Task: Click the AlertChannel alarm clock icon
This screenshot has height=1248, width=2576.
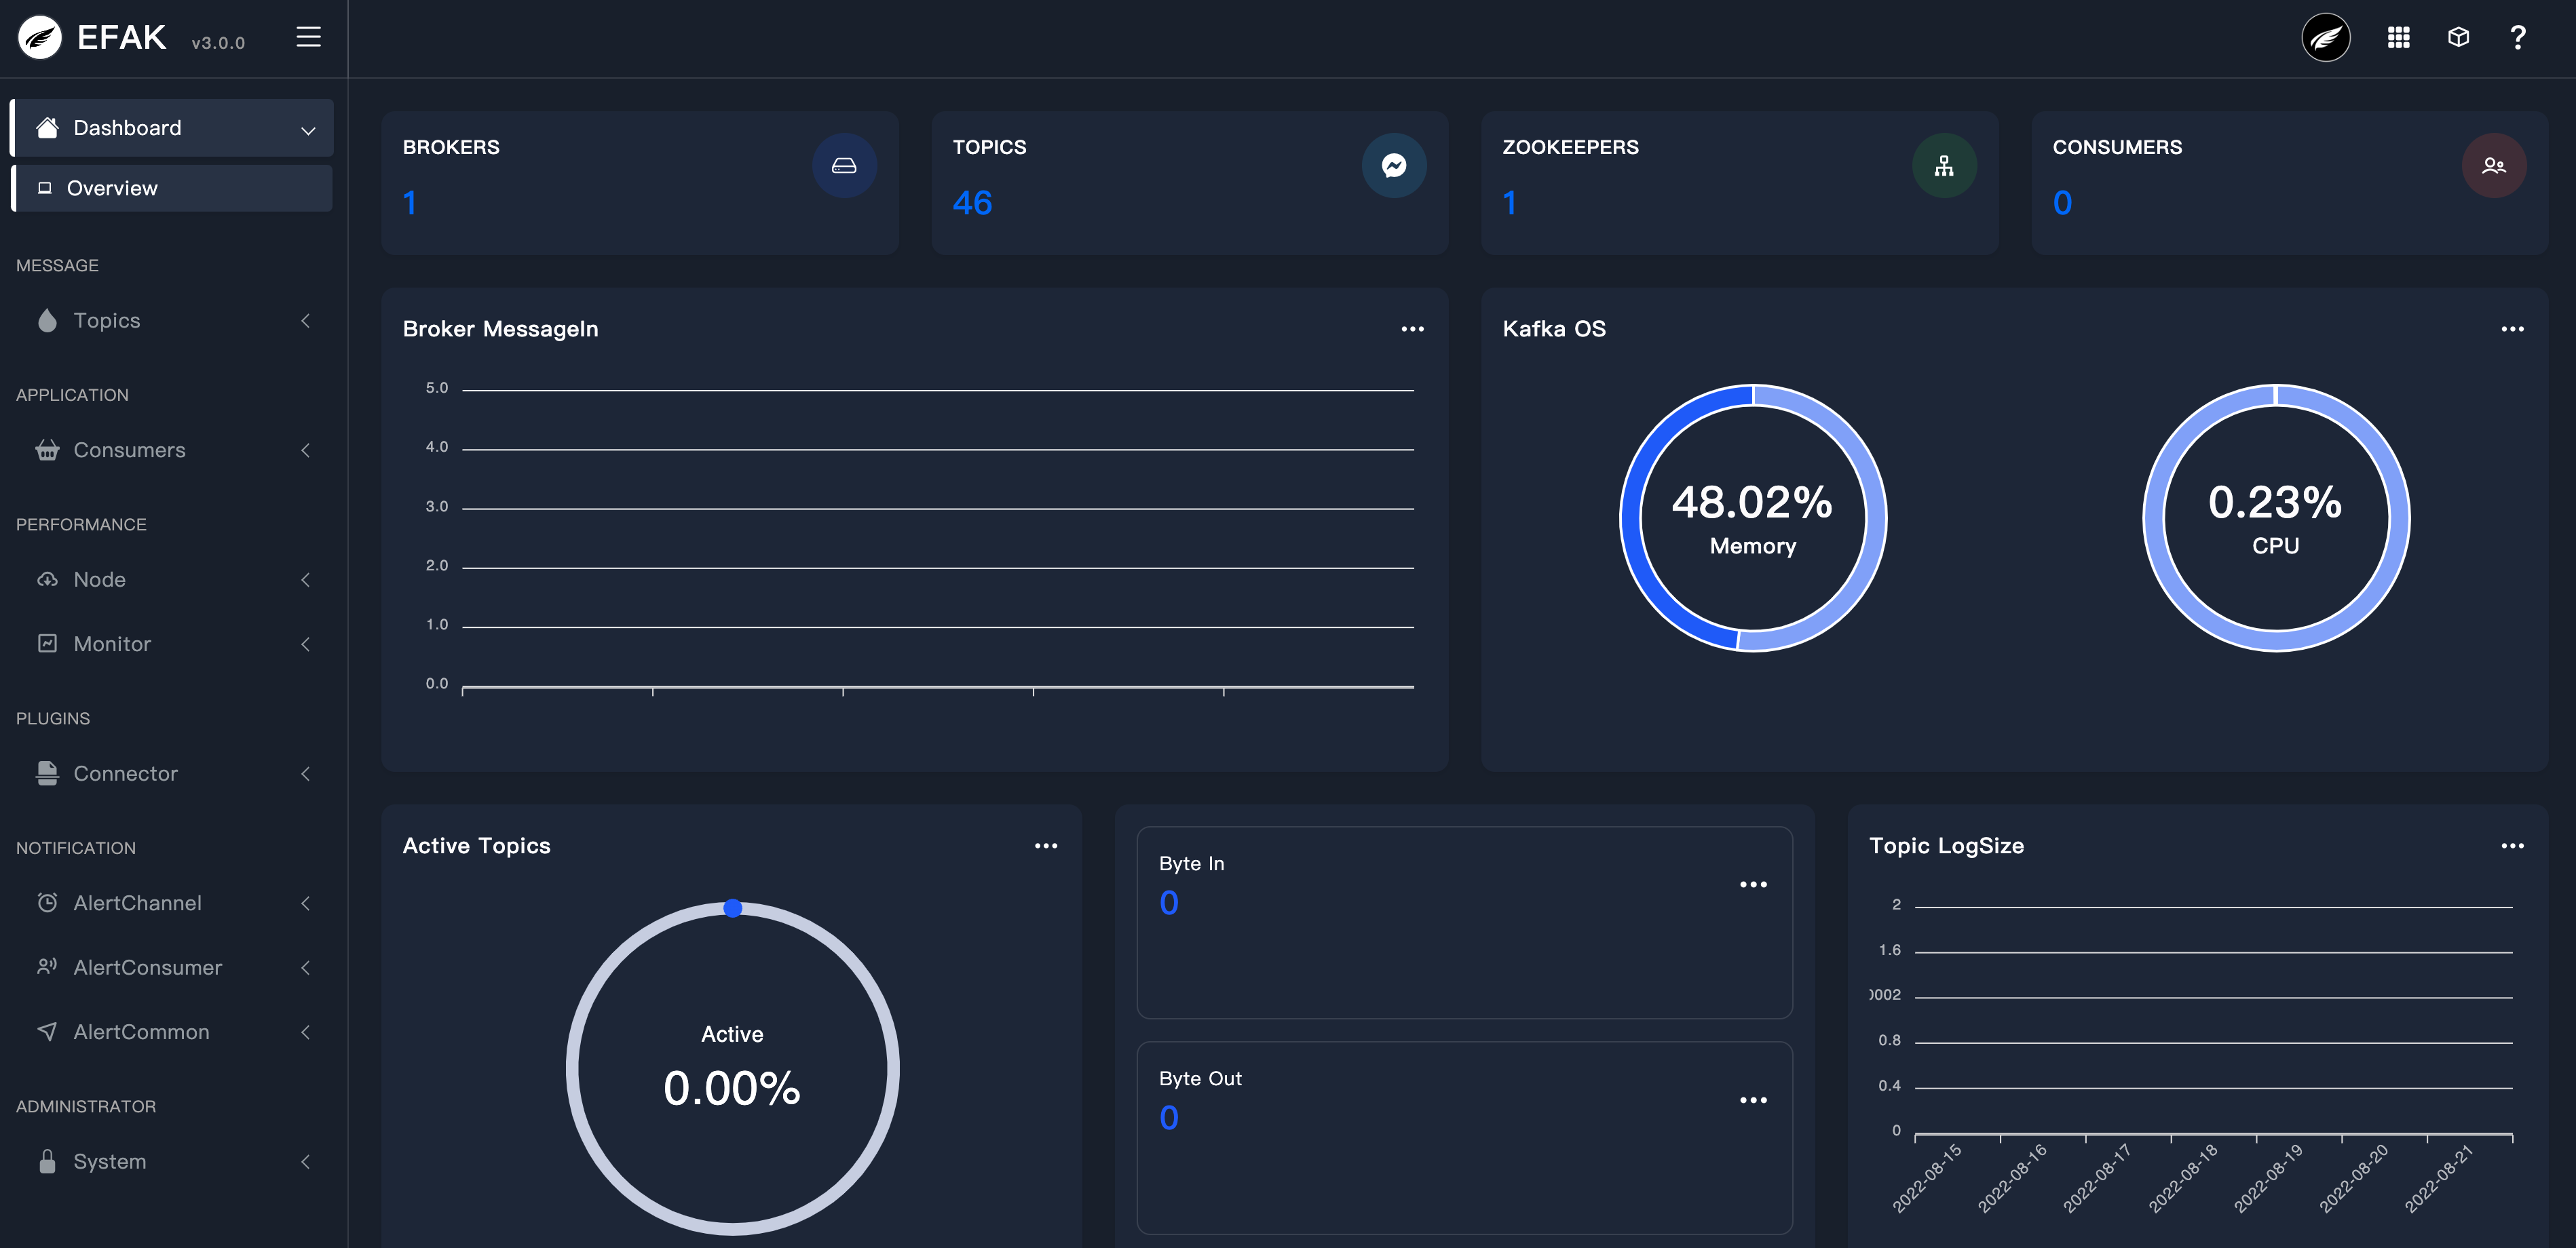Action: tap(47, 902)
